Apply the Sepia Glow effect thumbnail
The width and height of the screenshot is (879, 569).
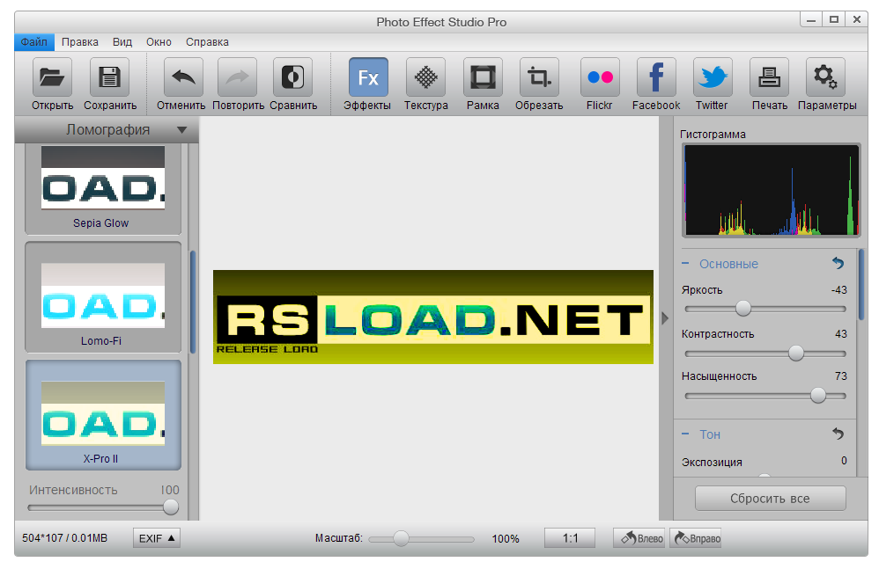103,178
